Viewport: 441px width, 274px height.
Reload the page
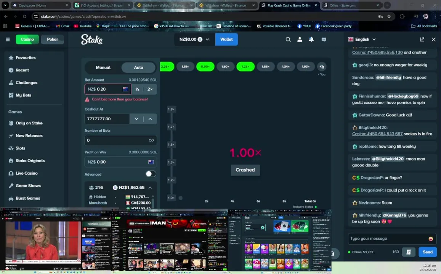point(24,17)
